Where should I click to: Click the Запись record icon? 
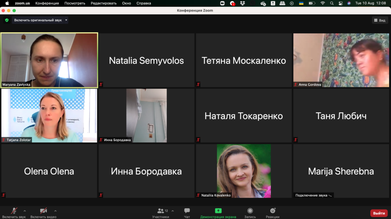click(250, 211)
